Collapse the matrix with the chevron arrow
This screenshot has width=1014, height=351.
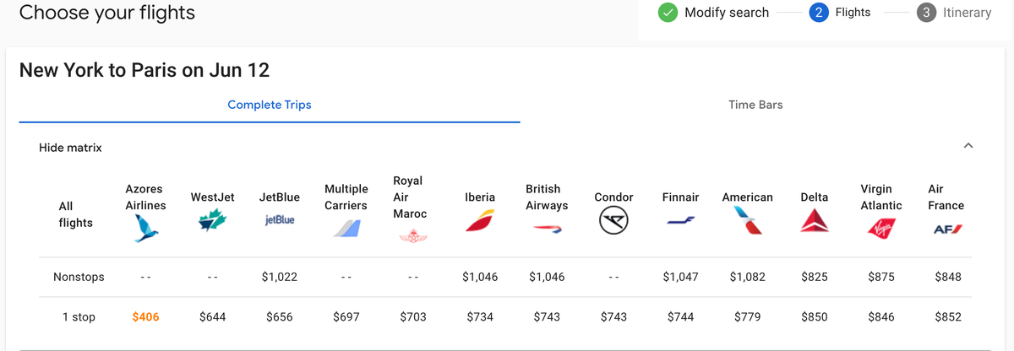click(968, 147)
